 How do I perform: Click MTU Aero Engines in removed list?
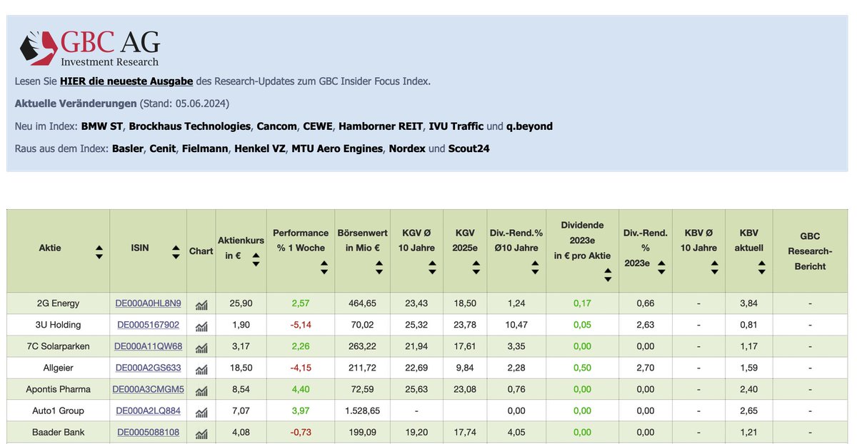click(337, 149)
